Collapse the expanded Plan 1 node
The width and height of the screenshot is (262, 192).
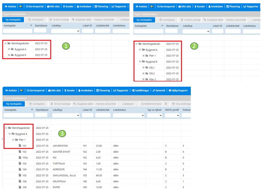coord(13,140)
